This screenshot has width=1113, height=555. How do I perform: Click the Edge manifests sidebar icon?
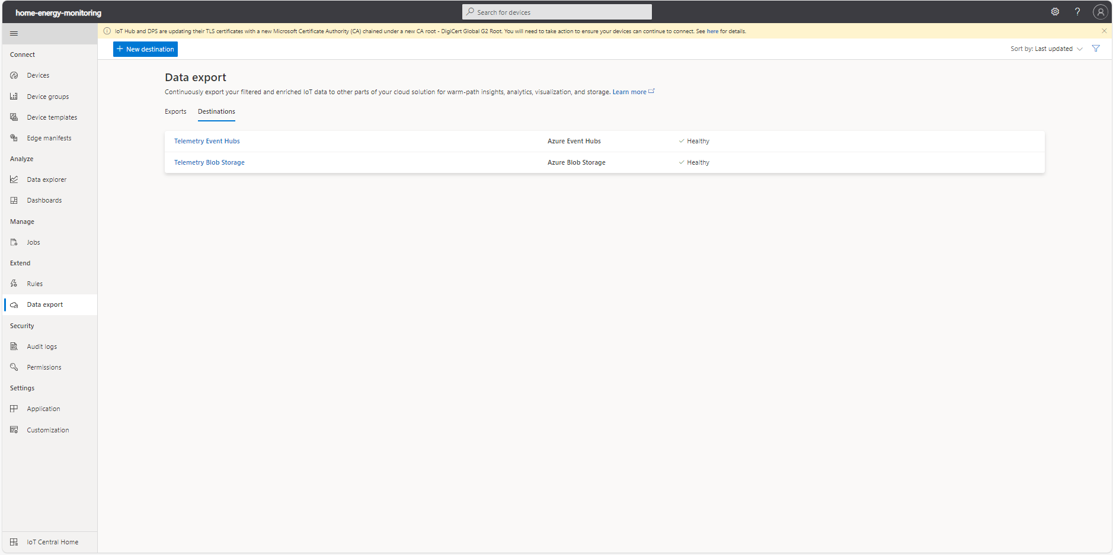click(14, 137)
